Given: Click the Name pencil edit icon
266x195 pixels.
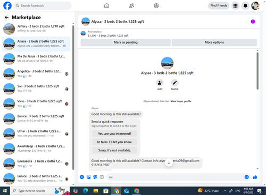Looking at the screenshot, I should point(174,83).
